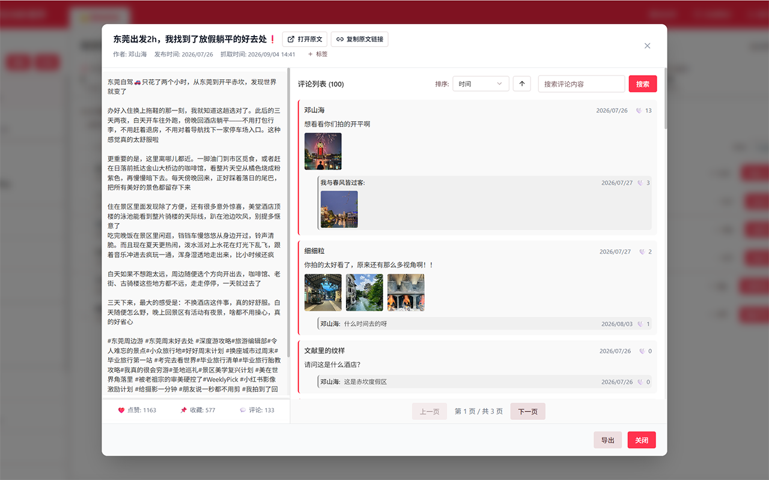Click the hashtag text #东莞周边游
Screen dimensions: 769x480
[x=126, y=341]
